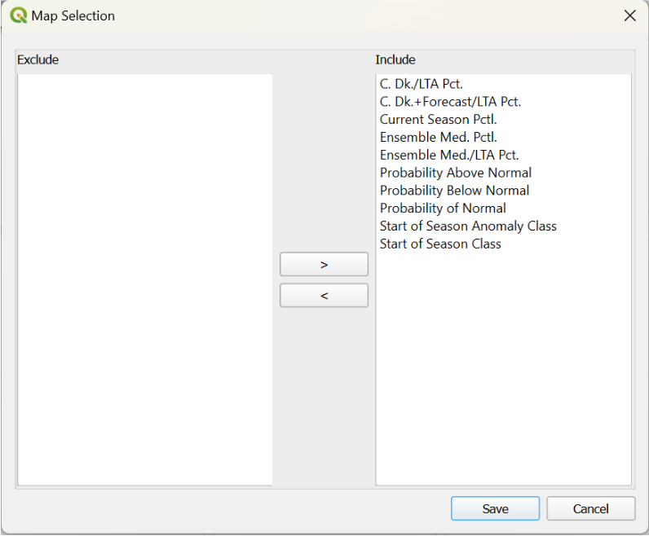The width and height of the screenshot is (649, 536).
Task: Click the Include column label
Action: [x=395, y=59]
